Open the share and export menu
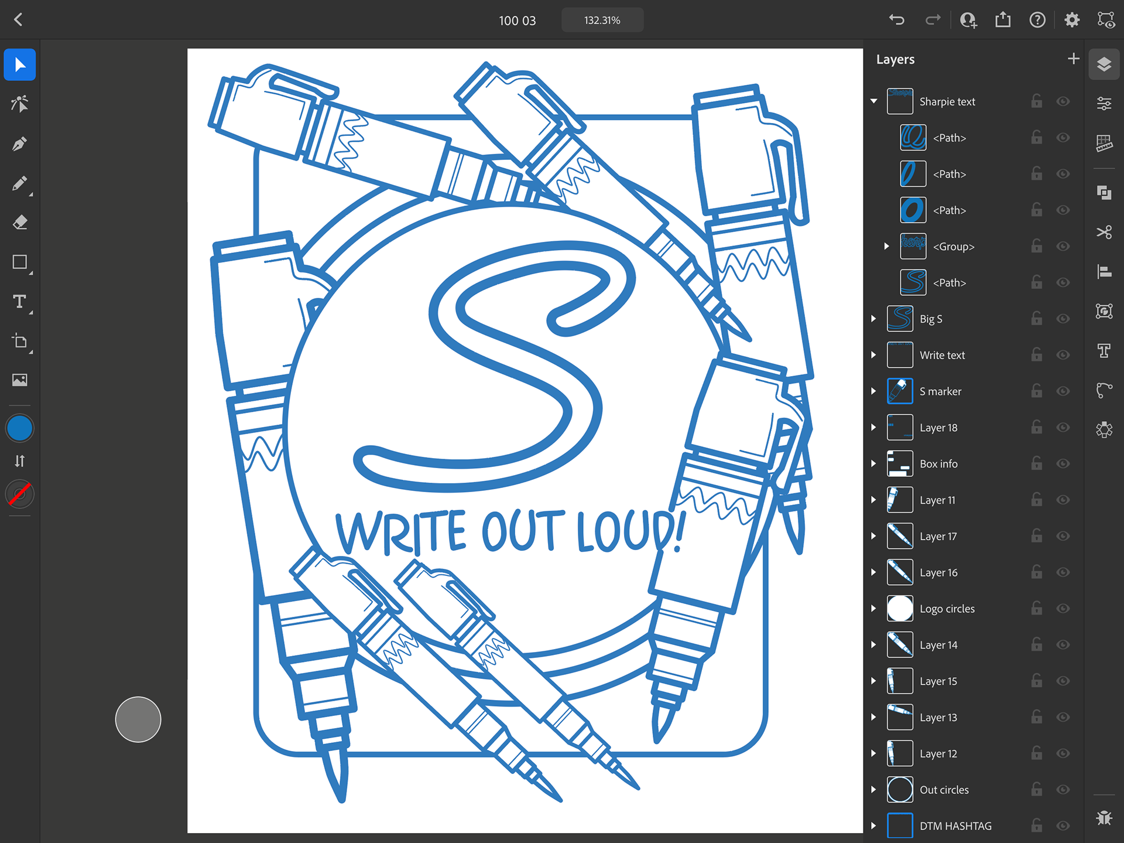1124x843 pixels. (1003, 20)
